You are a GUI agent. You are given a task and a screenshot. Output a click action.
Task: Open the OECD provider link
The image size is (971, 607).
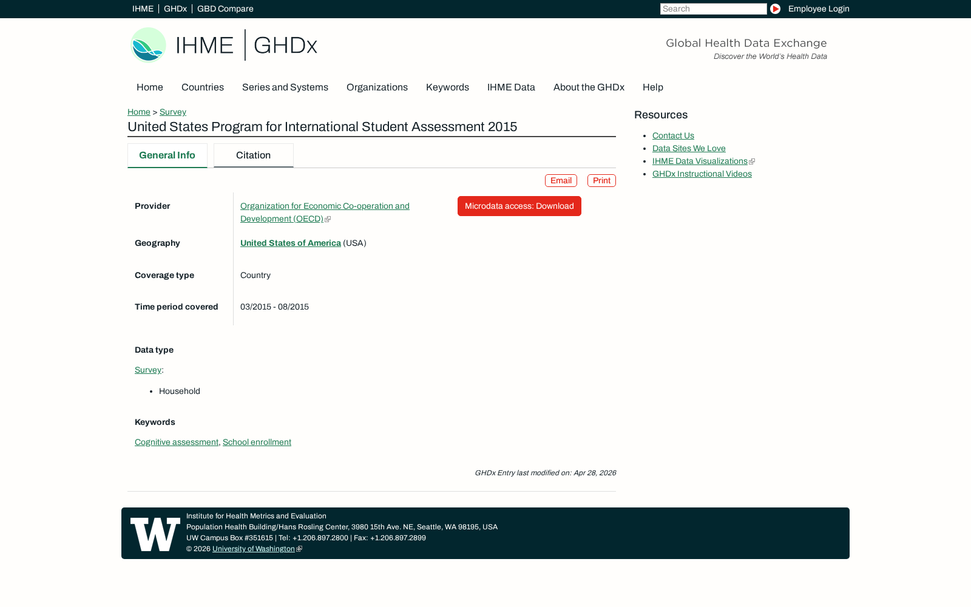[x=325, y=212]
